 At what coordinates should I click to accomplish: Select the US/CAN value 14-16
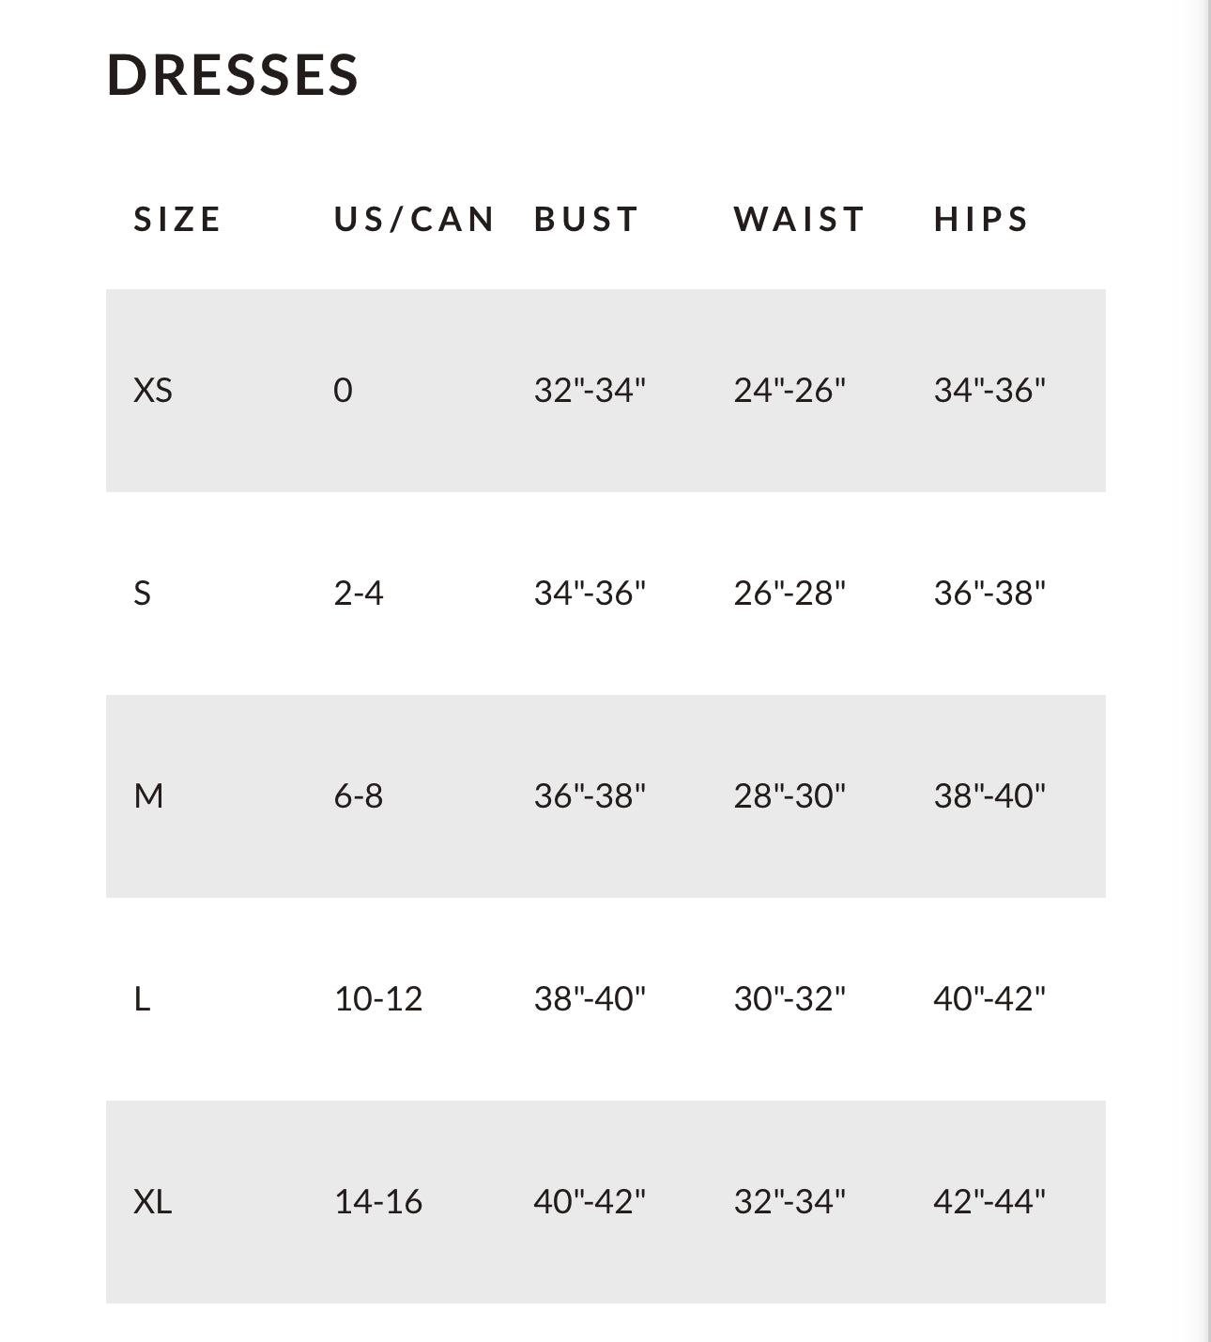[x=378, y=1201]
